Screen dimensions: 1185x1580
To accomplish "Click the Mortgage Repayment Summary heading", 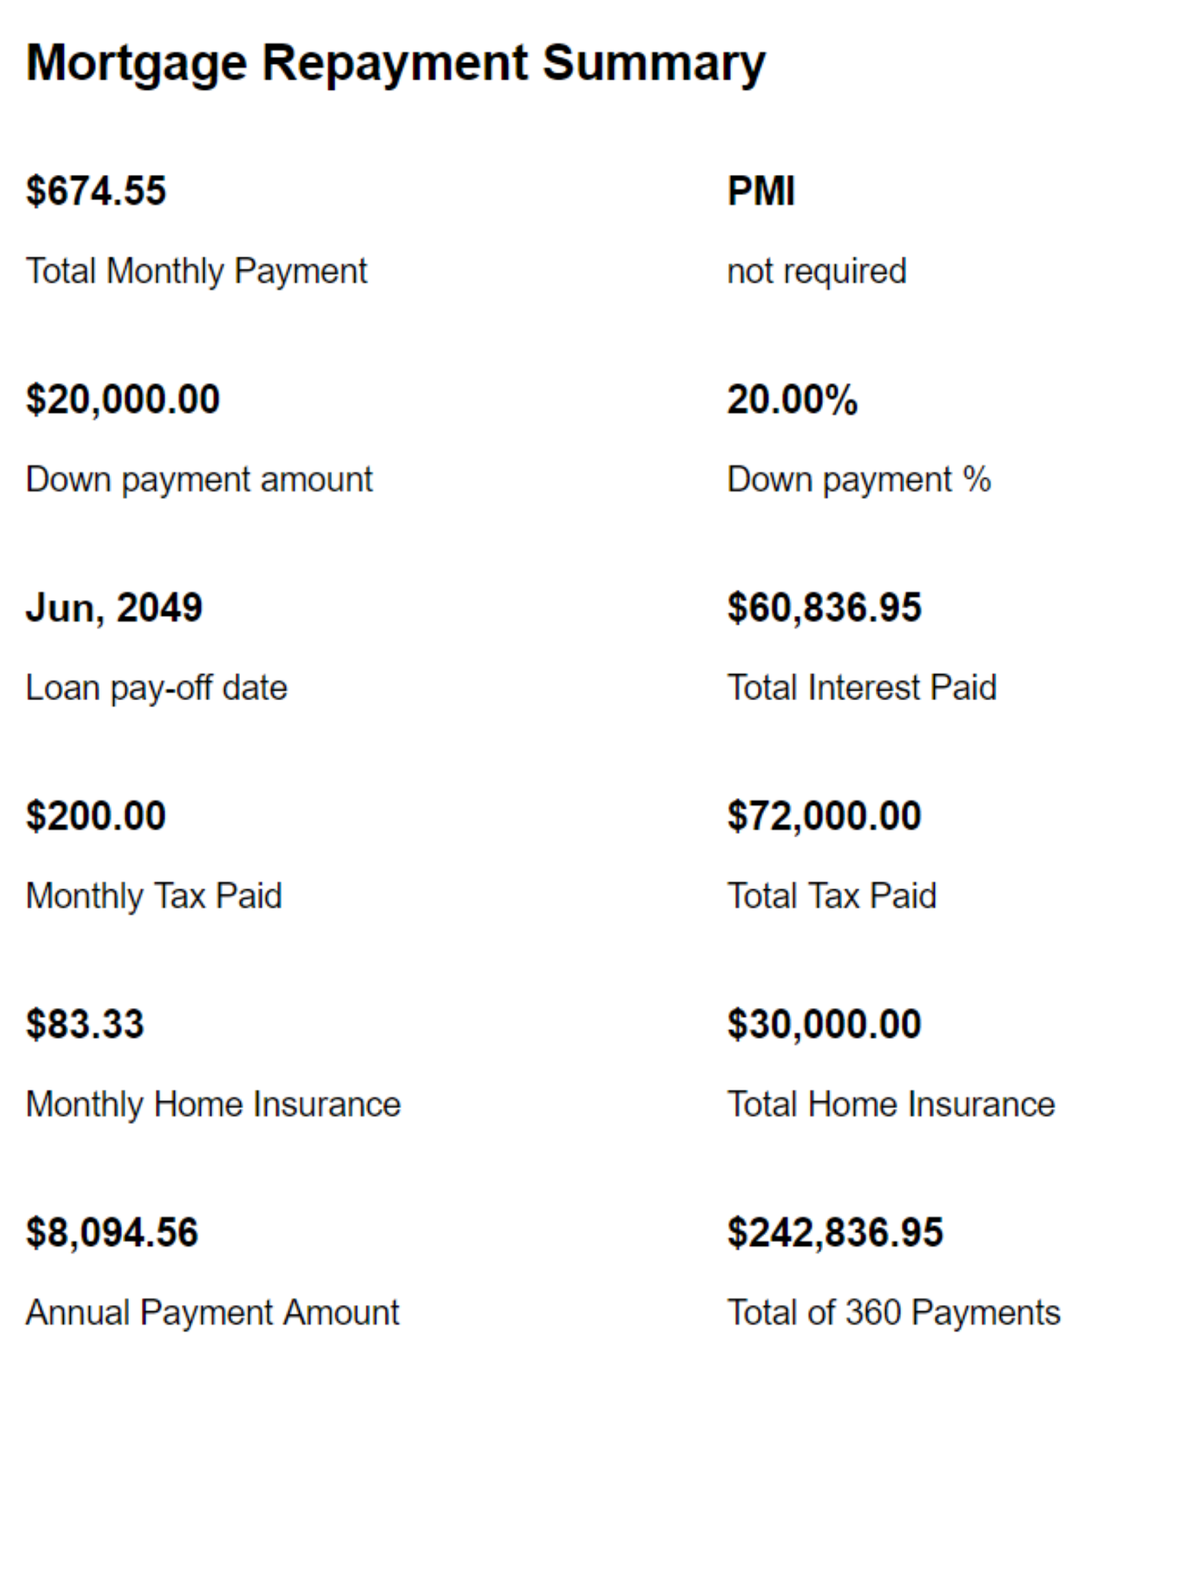I will click(x=396, y=64).
